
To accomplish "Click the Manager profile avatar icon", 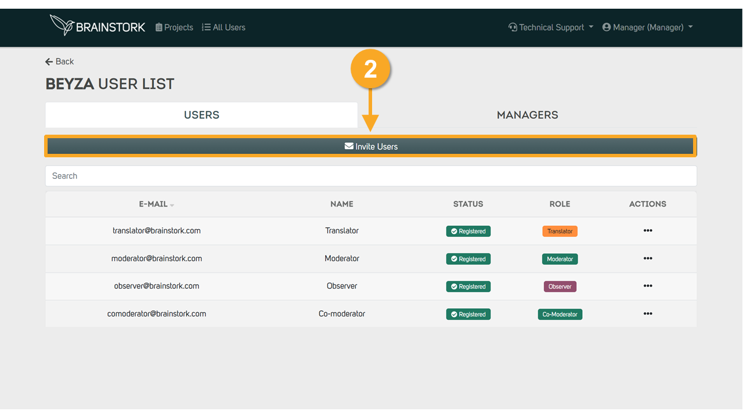I will pyautogui.click(x=607, y=27).
